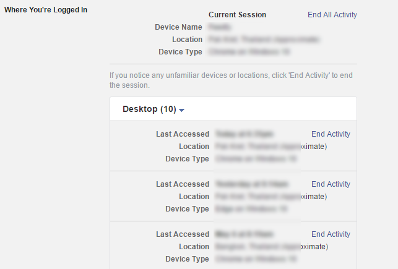
Task: Collapse the Desktop (10) section arrow
Action: click(x=181, y=110)
